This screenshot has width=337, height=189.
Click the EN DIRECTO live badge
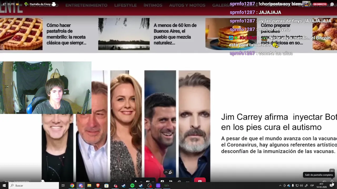coord(320,4)
